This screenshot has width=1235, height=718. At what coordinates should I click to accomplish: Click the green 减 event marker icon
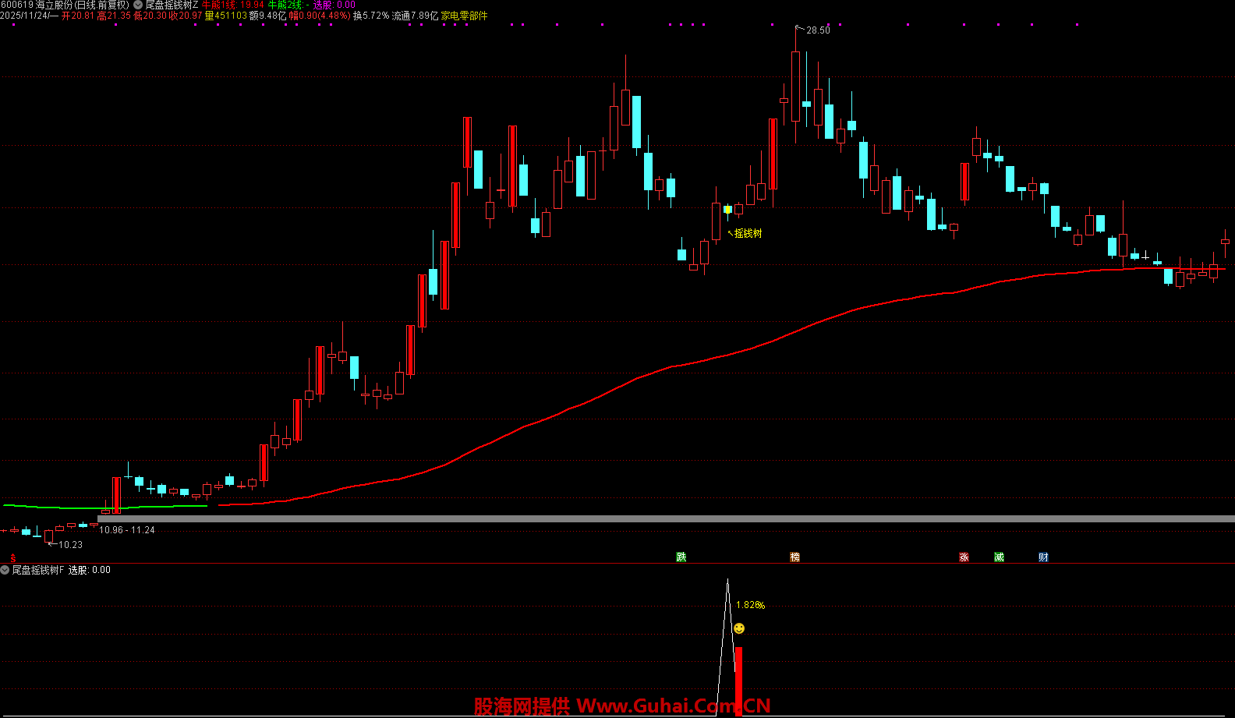click(x=999, y=557)
